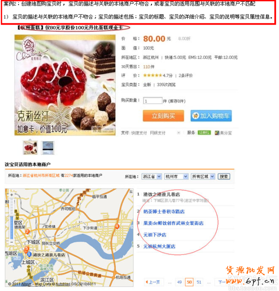279x291 pixels.
Task: Select blue map marker number 1
Action: coord(29,254)
